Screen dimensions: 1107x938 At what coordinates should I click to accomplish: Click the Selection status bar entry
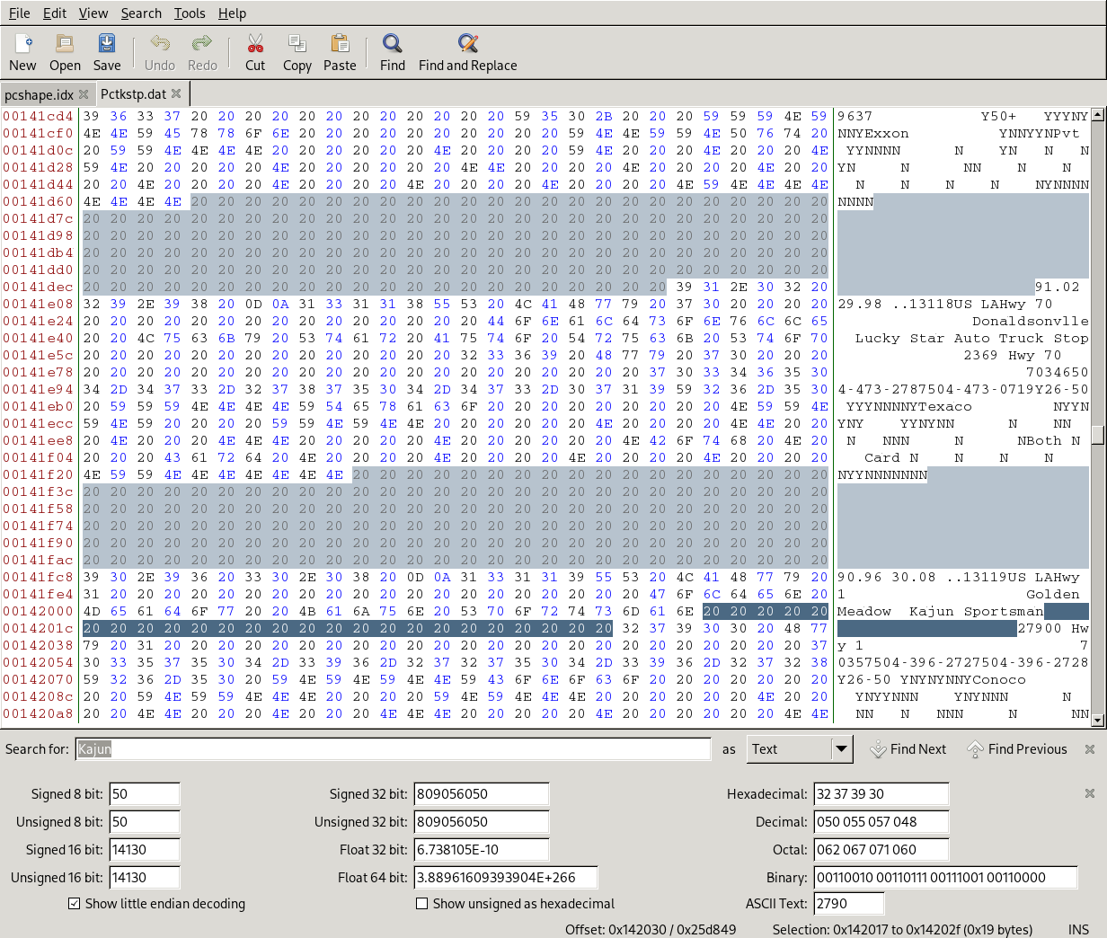(x=902, y=930)
